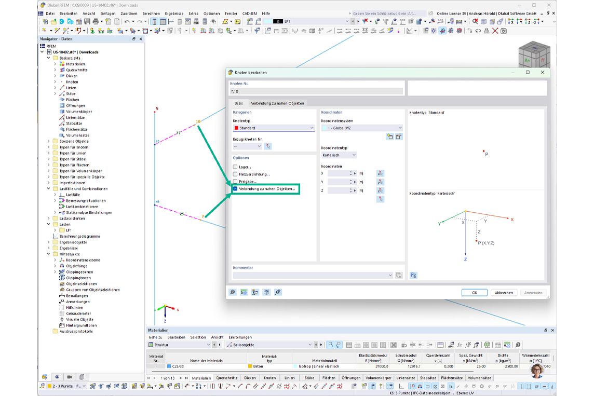Screen dimensions: 594x396
Task: Uncheck Verbindung zu nahen Objekten... checkbox
Action: (x=235, y=188)
